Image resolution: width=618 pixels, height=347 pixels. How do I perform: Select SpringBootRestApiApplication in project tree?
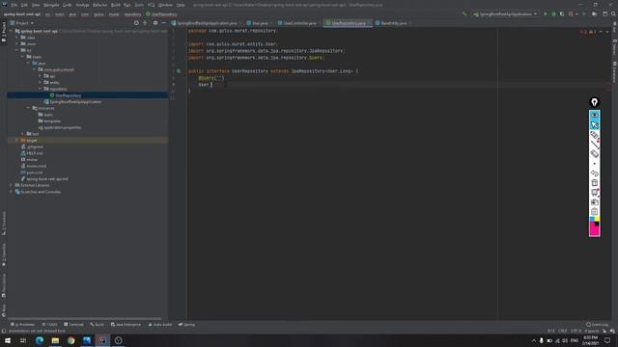coord(75,102)
